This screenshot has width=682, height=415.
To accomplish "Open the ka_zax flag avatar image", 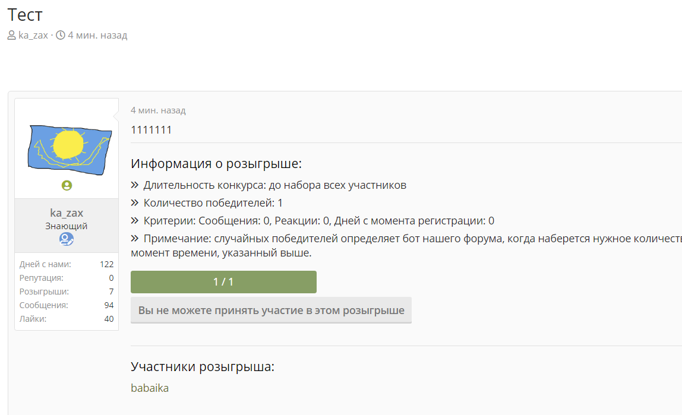I will click(70, 150).
